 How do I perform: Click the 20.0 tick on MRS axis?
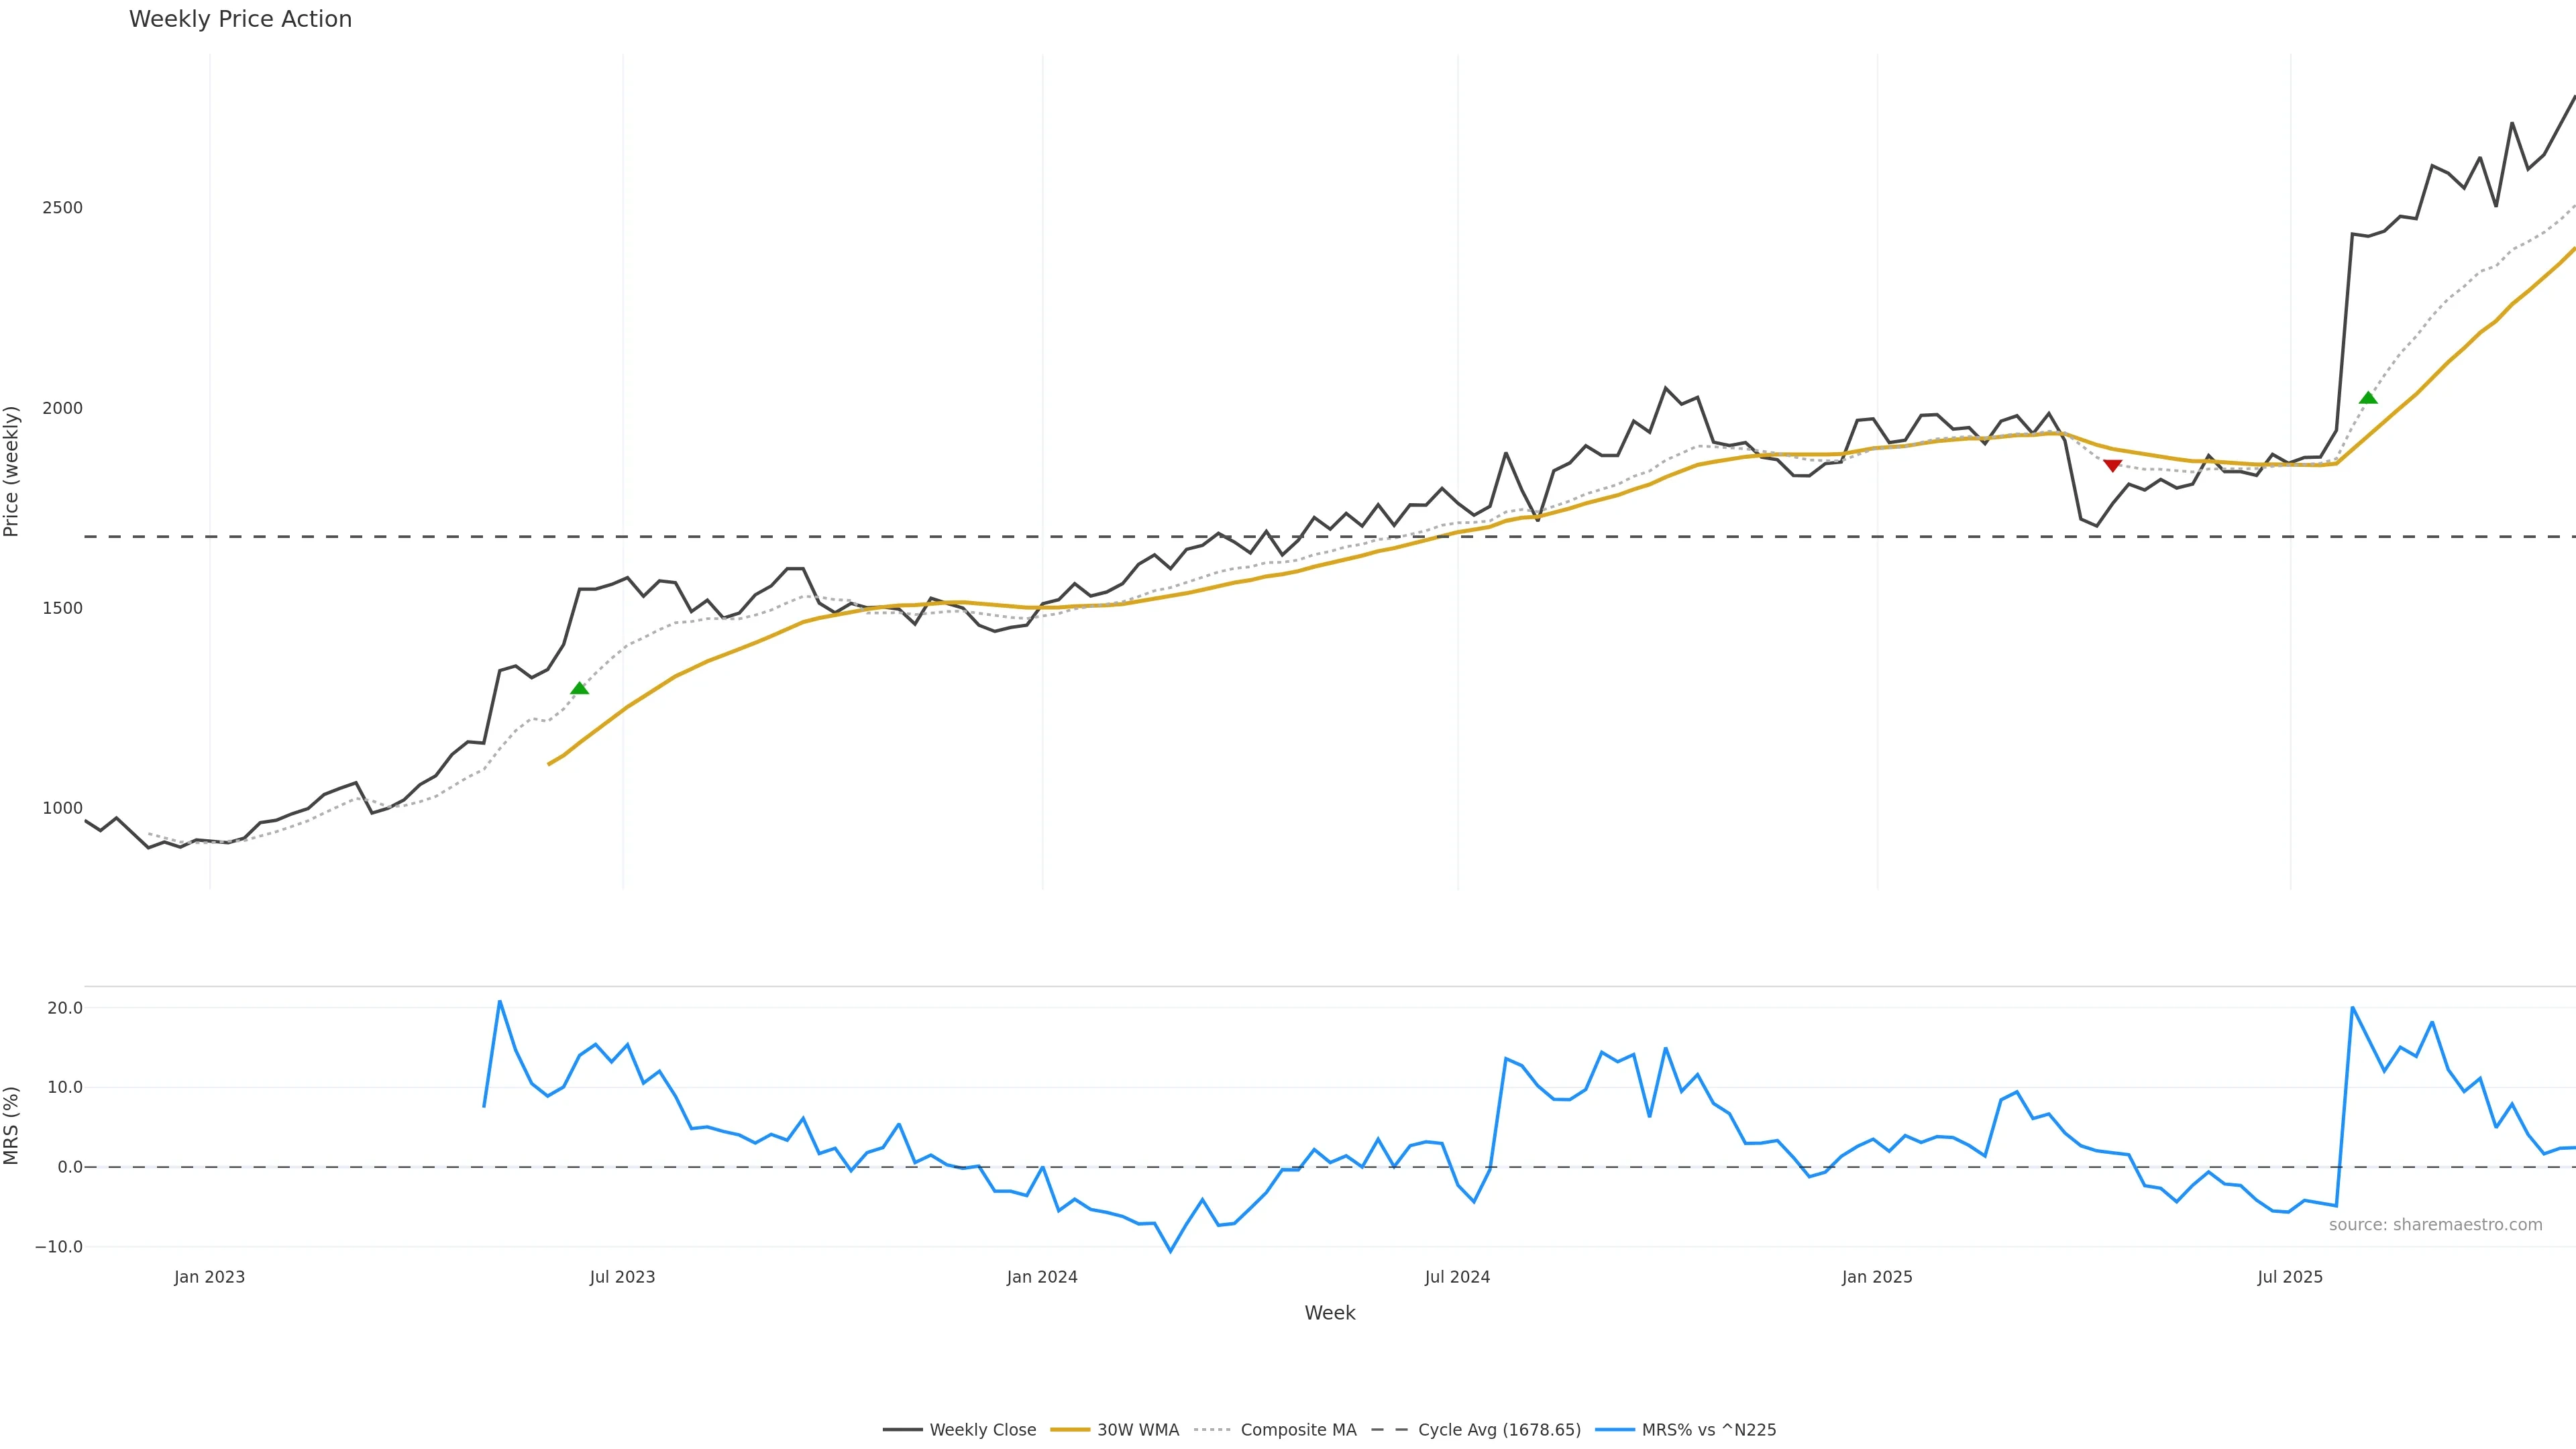(x=65, y=1008)
